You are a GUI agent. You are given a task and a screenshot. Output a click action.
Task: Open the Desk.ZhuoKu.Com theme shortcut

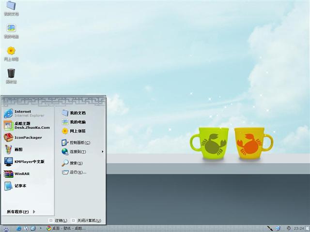[x=27, y=126]
